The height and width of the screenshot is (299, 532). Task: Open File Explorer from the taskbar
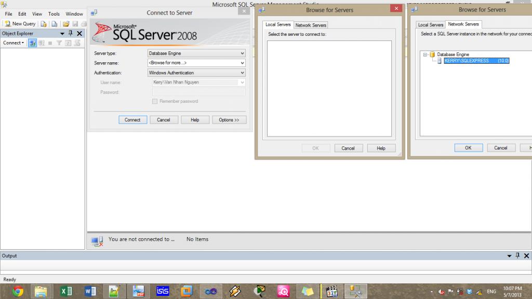41,291
